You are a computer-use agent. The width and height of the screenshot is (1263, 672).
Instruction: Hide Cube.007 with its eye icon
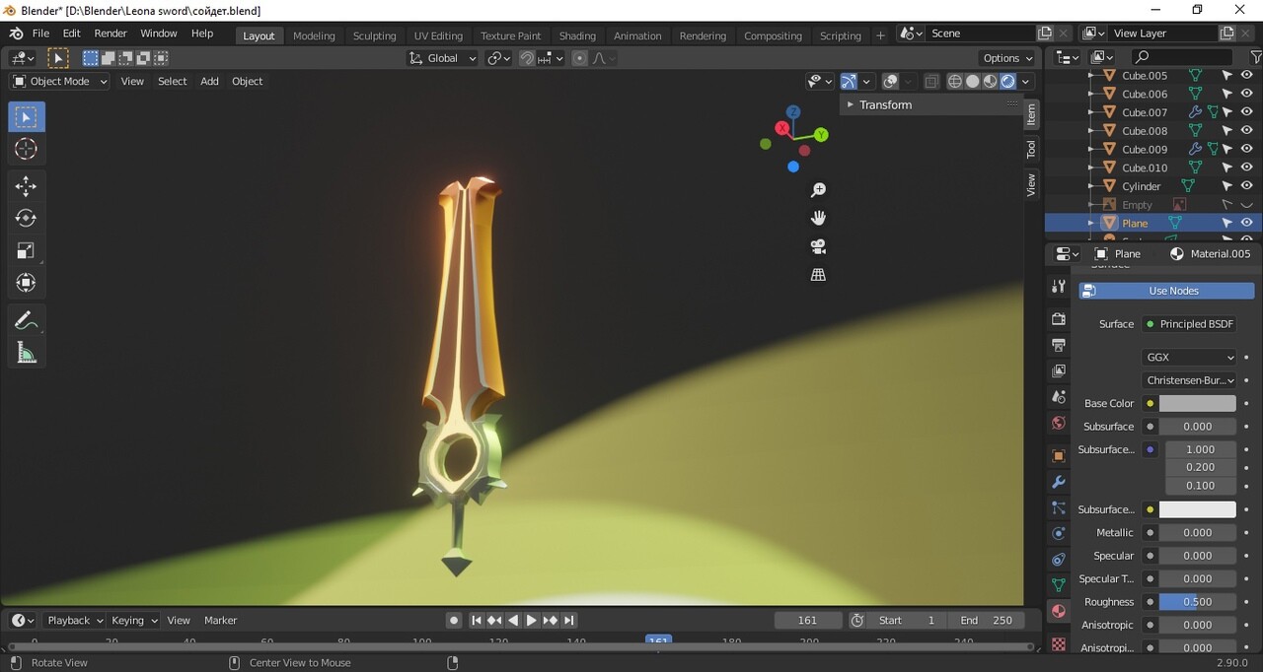tap(1246, 112)
